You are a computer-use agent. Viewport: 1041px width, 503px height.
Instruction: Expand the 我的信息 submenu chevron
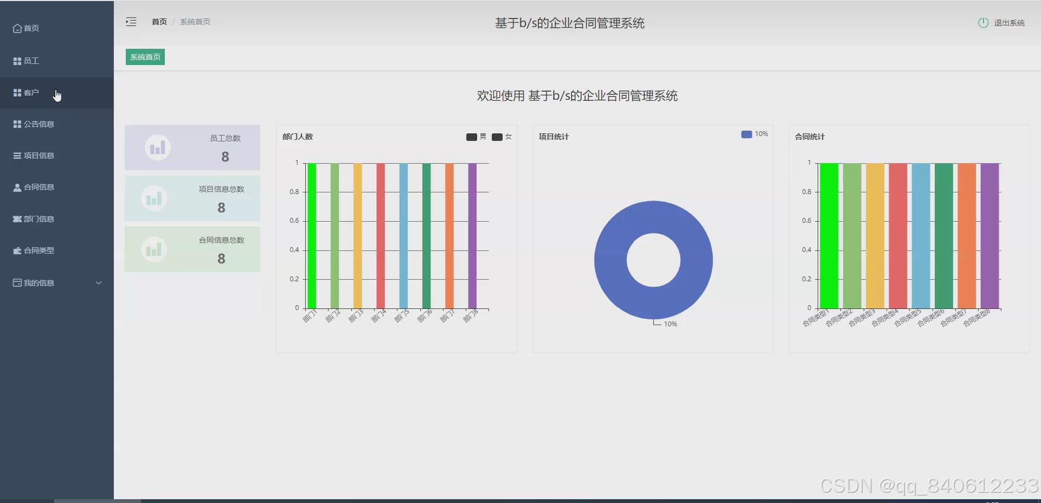[x=98, y=282]
